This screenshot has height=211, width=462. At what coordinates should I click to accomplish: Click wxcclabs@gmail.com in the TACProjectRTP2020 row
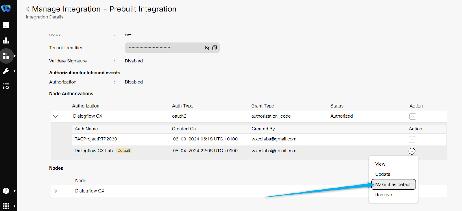274,139
